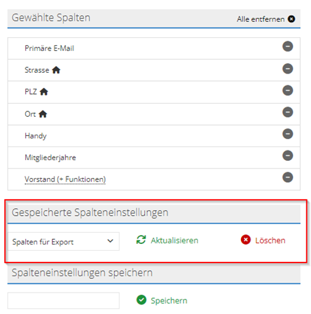Click the minus icon next to PLZ
Image resolution: width=311 pixels, height=314 pixels.
point(288,90)
